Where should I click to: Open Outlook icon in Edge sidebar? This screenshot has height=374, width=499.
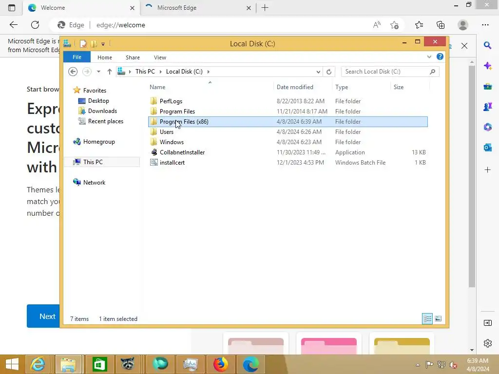[487, 148]
